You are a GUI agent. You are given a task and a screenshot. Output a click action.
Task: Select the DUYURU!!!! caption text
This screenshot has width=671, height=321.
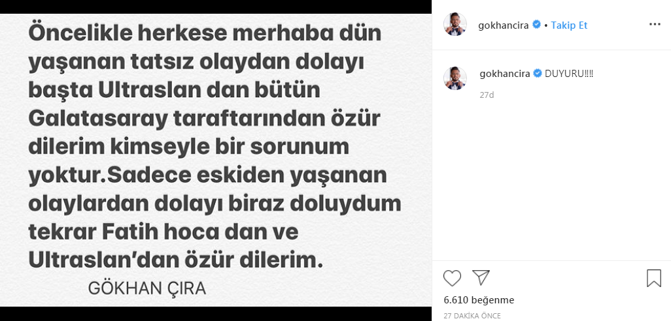(569, 74)
